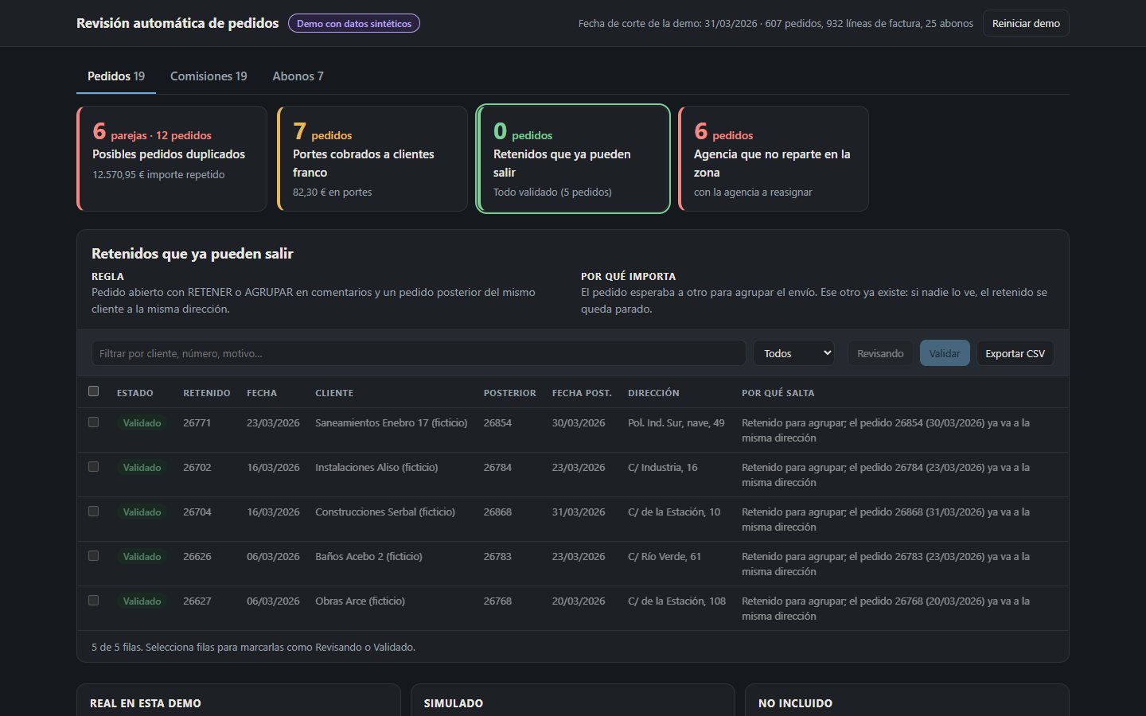The width and height of the screenshot is (1146, 716).
Task: Click later order number 26783
Action: pyautogui.click(x=497, y=557)
